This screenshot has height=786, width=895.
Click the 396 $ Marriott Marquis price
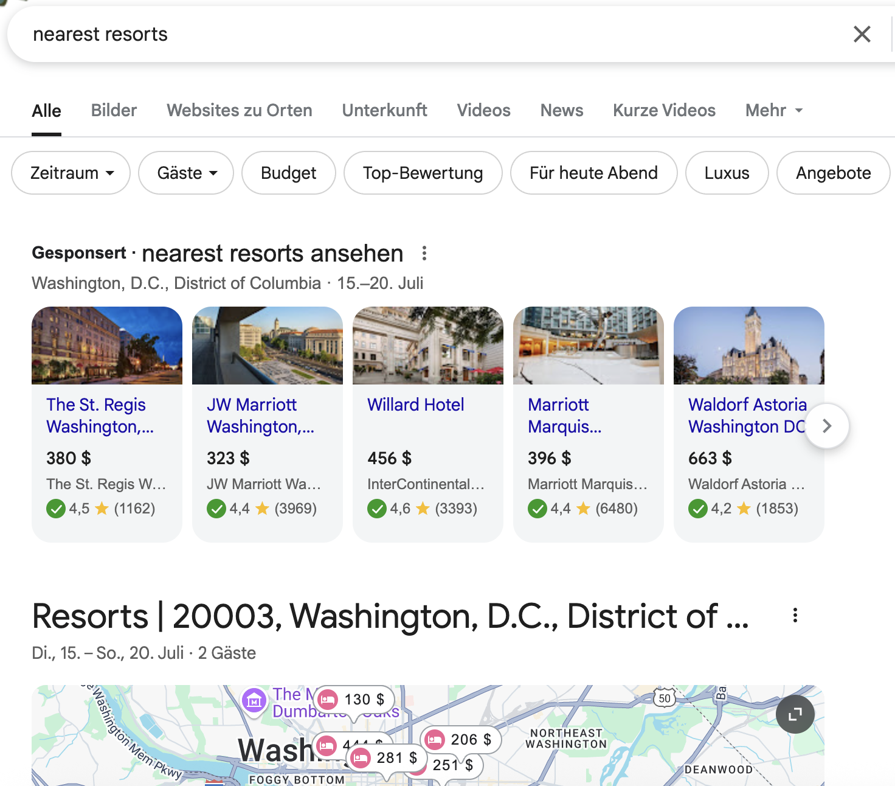(x=550, y=458)
